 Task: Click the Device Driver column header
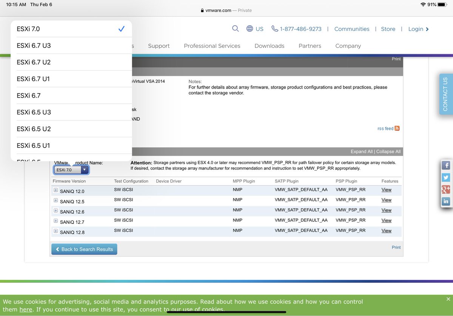tap(169, 181)
